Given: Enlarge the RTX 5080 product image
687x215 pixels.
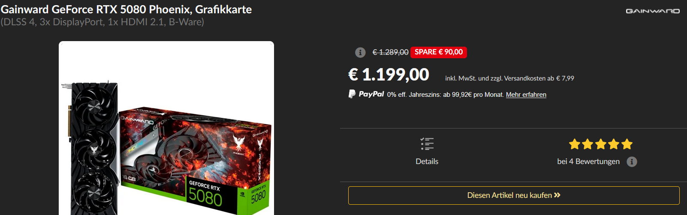Looking at the screenshot, I should (166, 128).
